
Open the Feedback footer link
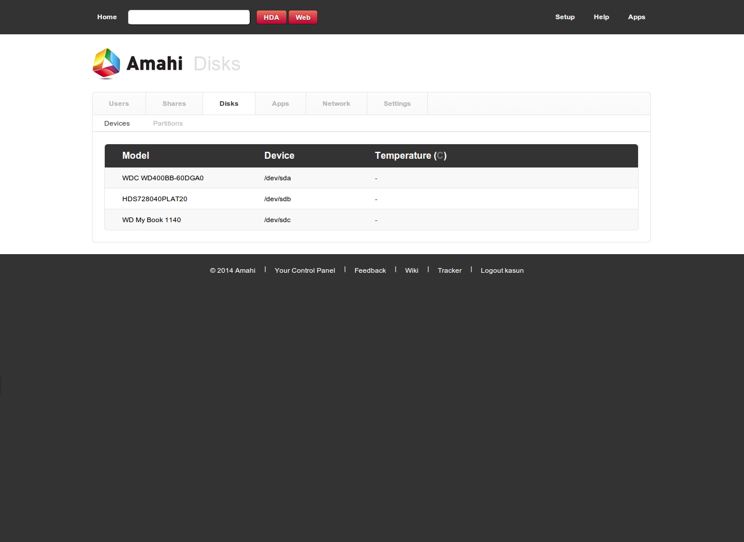[370, 270]
